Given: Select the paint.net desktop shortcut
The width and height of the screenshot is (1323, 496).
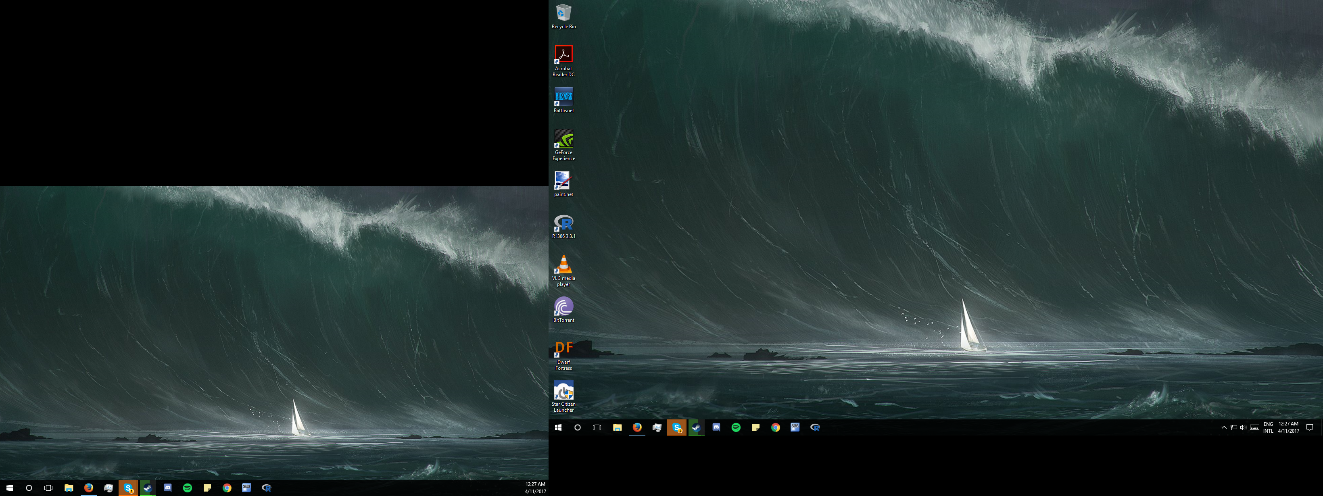Looking at the screenshot, I should pyautogui.click(x=563, y=183).
